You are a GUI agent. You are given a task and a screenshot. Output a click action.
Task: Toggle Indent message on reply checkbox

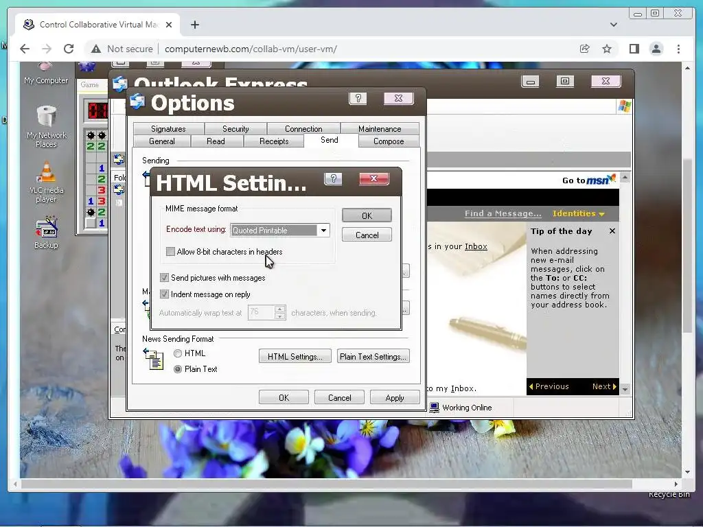pos(165,294)
